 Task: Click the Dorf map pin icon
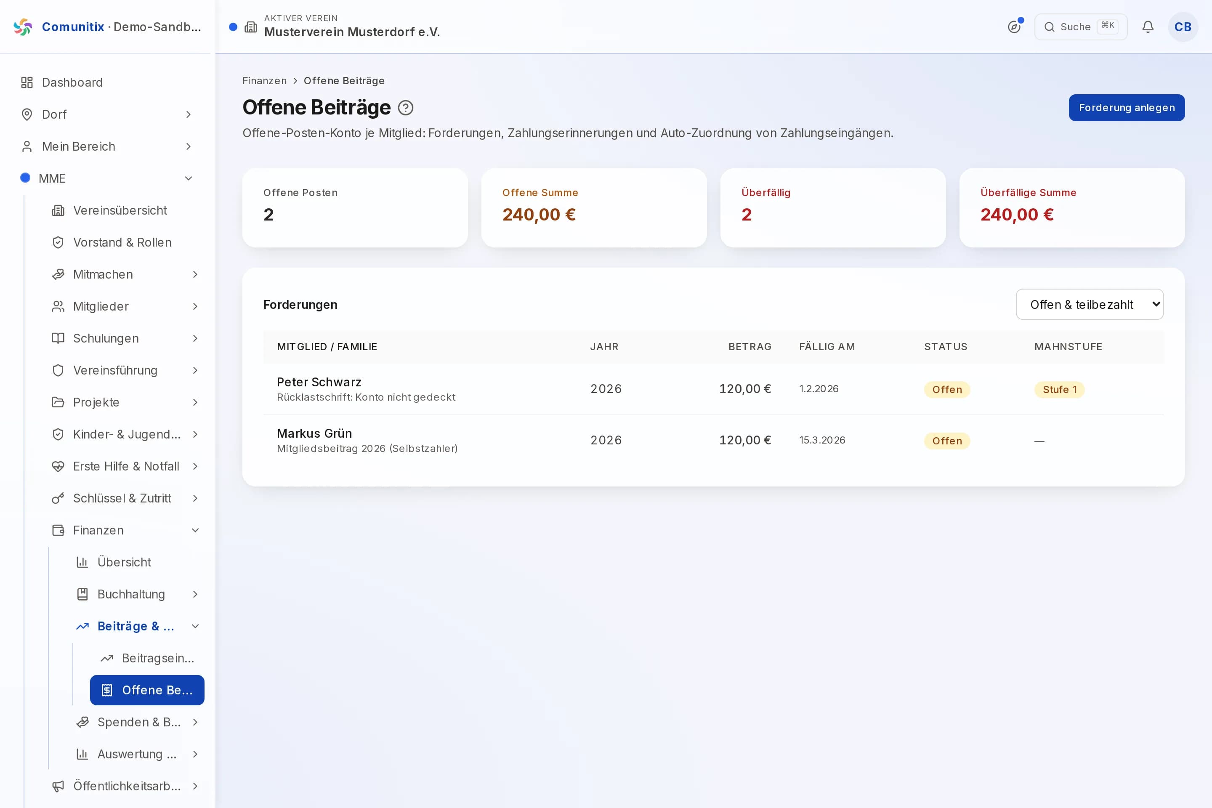tap(27, 114)
